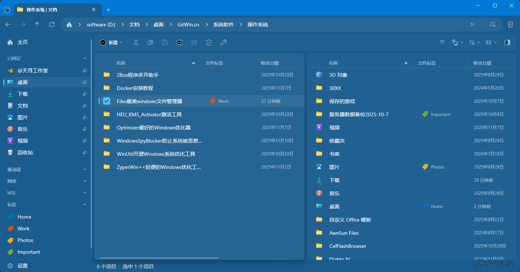Open 设置 at sidebar bottom
Image resolution: width=520 pixels, height=272 pixels.
(22, 266)
